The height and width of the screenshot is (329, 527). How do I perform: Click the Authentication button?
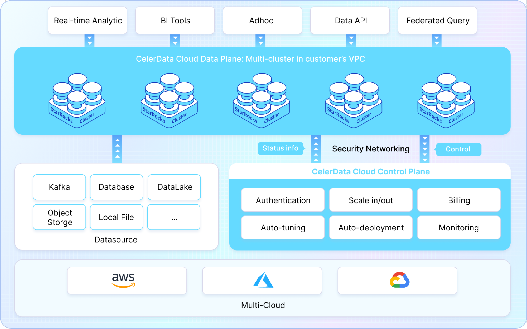click(283, 200)
